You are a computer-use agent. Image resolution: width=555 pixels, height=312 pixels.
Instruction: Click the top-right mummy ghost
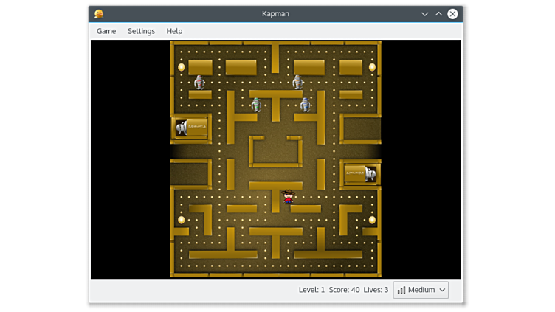tap(297, 82)
